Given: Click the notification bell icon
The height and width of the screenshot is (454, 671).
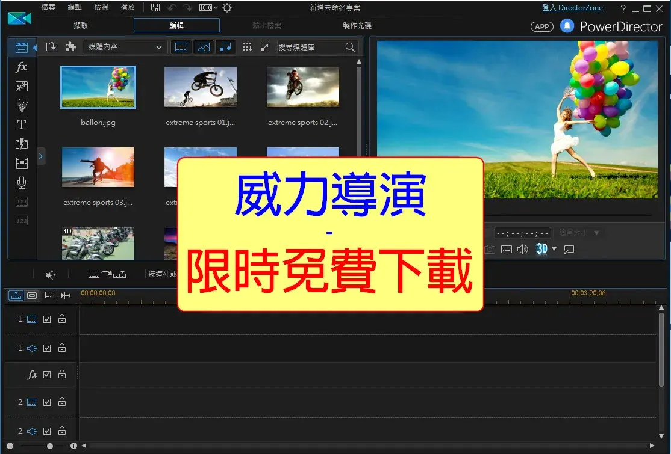Looking at the screenshot, I should (567, 26).
